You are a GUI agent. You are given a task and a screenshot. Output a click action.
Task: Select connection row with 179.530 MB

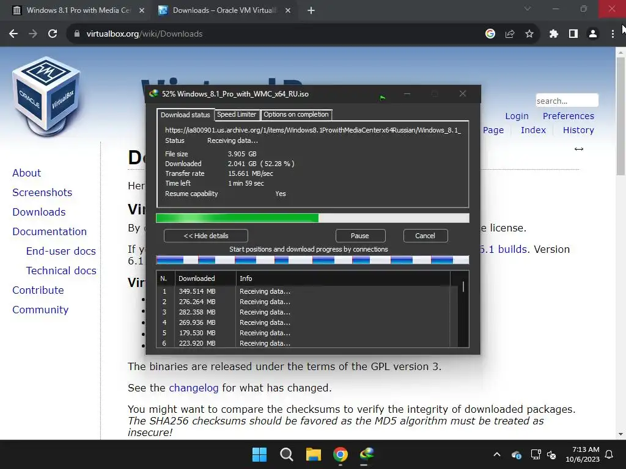[x=307, y=333]
